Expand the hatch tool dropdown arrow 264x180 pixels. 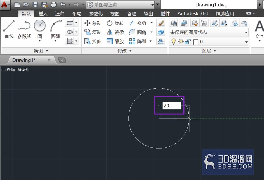[76, 41]
